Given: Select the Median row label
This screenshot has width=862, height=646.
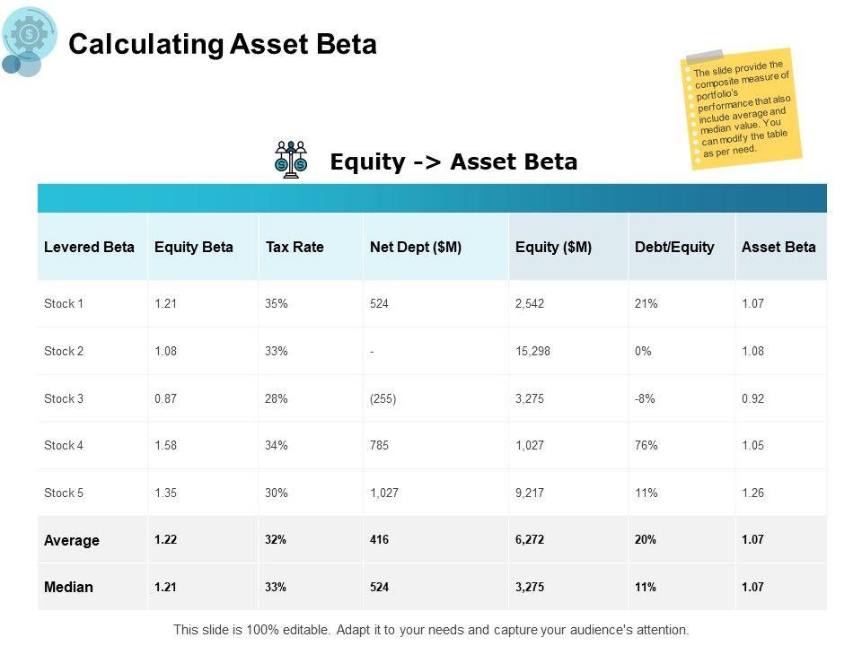Looking at the screenshot, I should point(68,587).
